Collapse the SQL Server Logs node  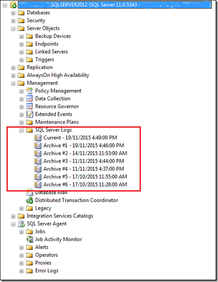[21, 130]
